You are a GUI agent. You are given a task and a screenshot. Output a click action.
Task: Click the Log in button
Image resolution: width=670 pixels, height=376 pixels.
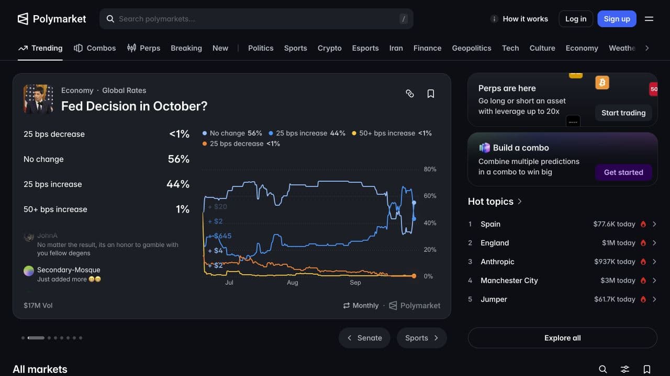(x=576, y=19)
